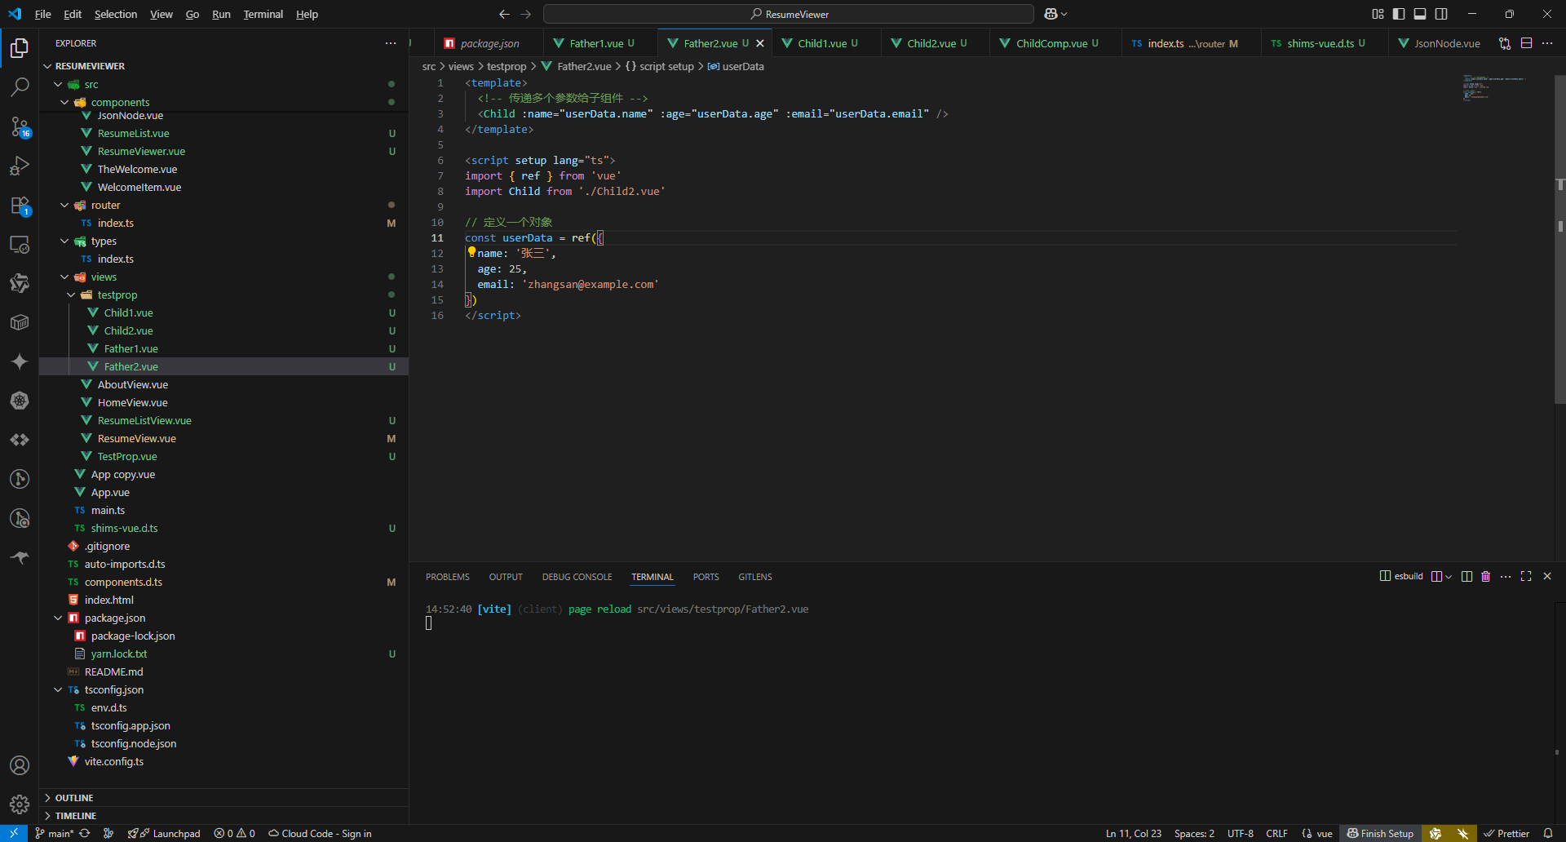This screenshot has width=1566, height=842.
Task: Click the editor minimap preview
Action: click(1494, 86)
